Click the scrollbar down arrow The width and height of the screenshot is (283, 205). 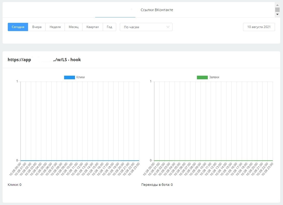coord(277,15)
